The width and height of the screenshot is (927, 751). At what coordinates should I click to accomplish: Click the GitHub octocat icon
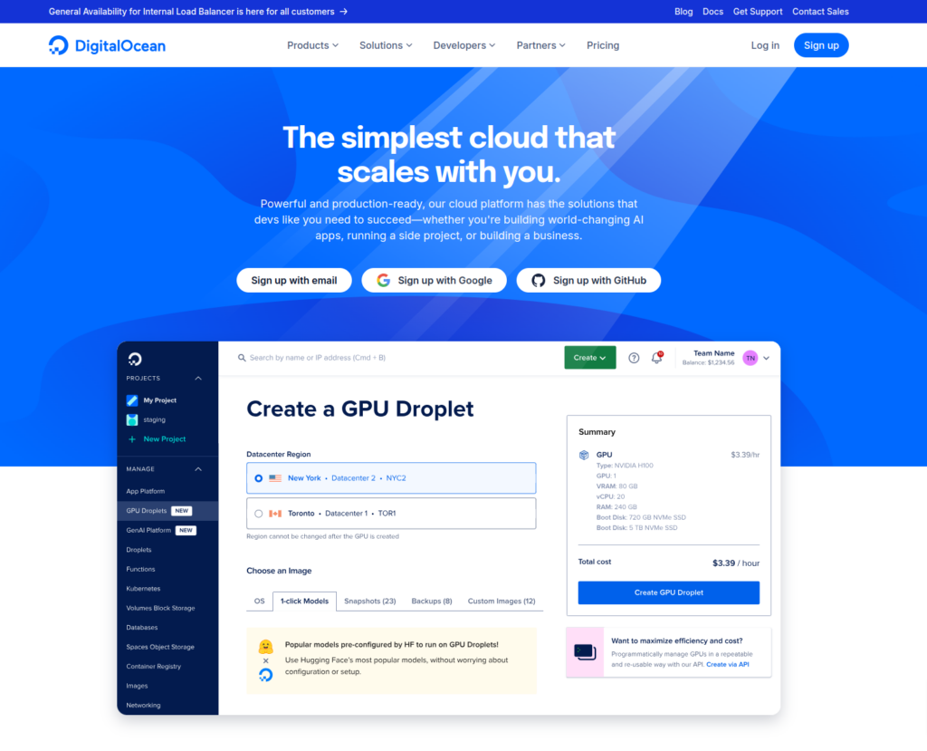tap(538, 281)
